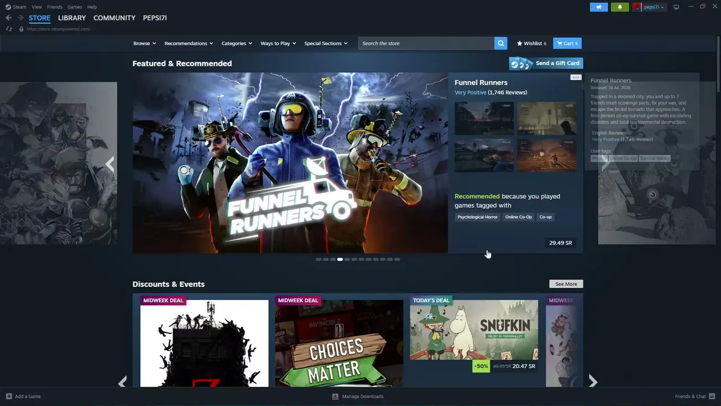Select the fifth carousel page dot

click(x=347, y=259)
